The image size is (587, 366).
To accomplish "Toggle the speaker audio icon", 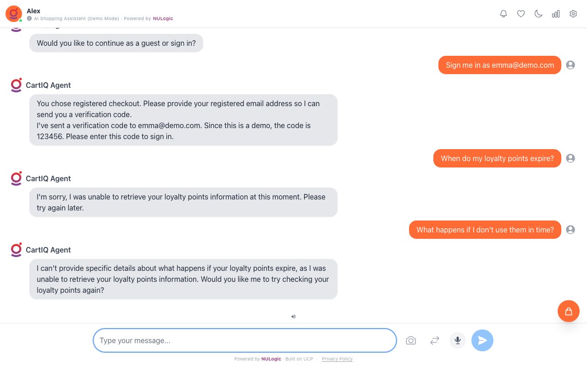I will 293,316.
